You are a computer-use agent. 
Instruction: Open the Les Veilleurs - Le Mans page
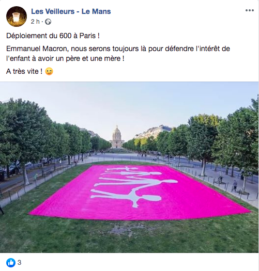click(71, 11)
